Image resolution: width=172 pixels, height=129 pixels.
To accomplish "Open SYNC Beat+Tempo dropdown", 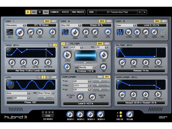I will 46,93.
